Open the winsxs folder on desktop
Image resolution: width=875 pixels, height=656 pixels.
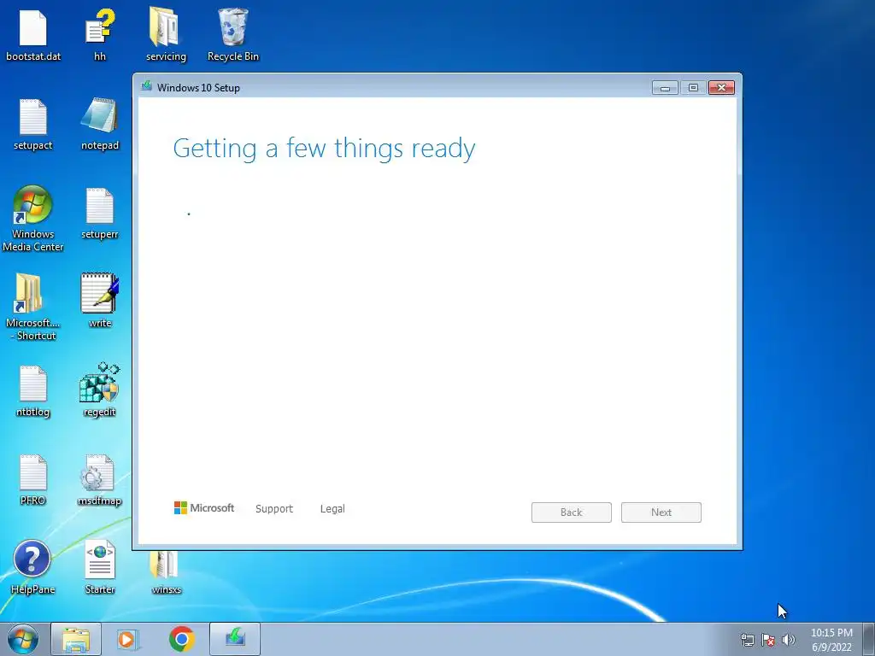pos(166,573)
